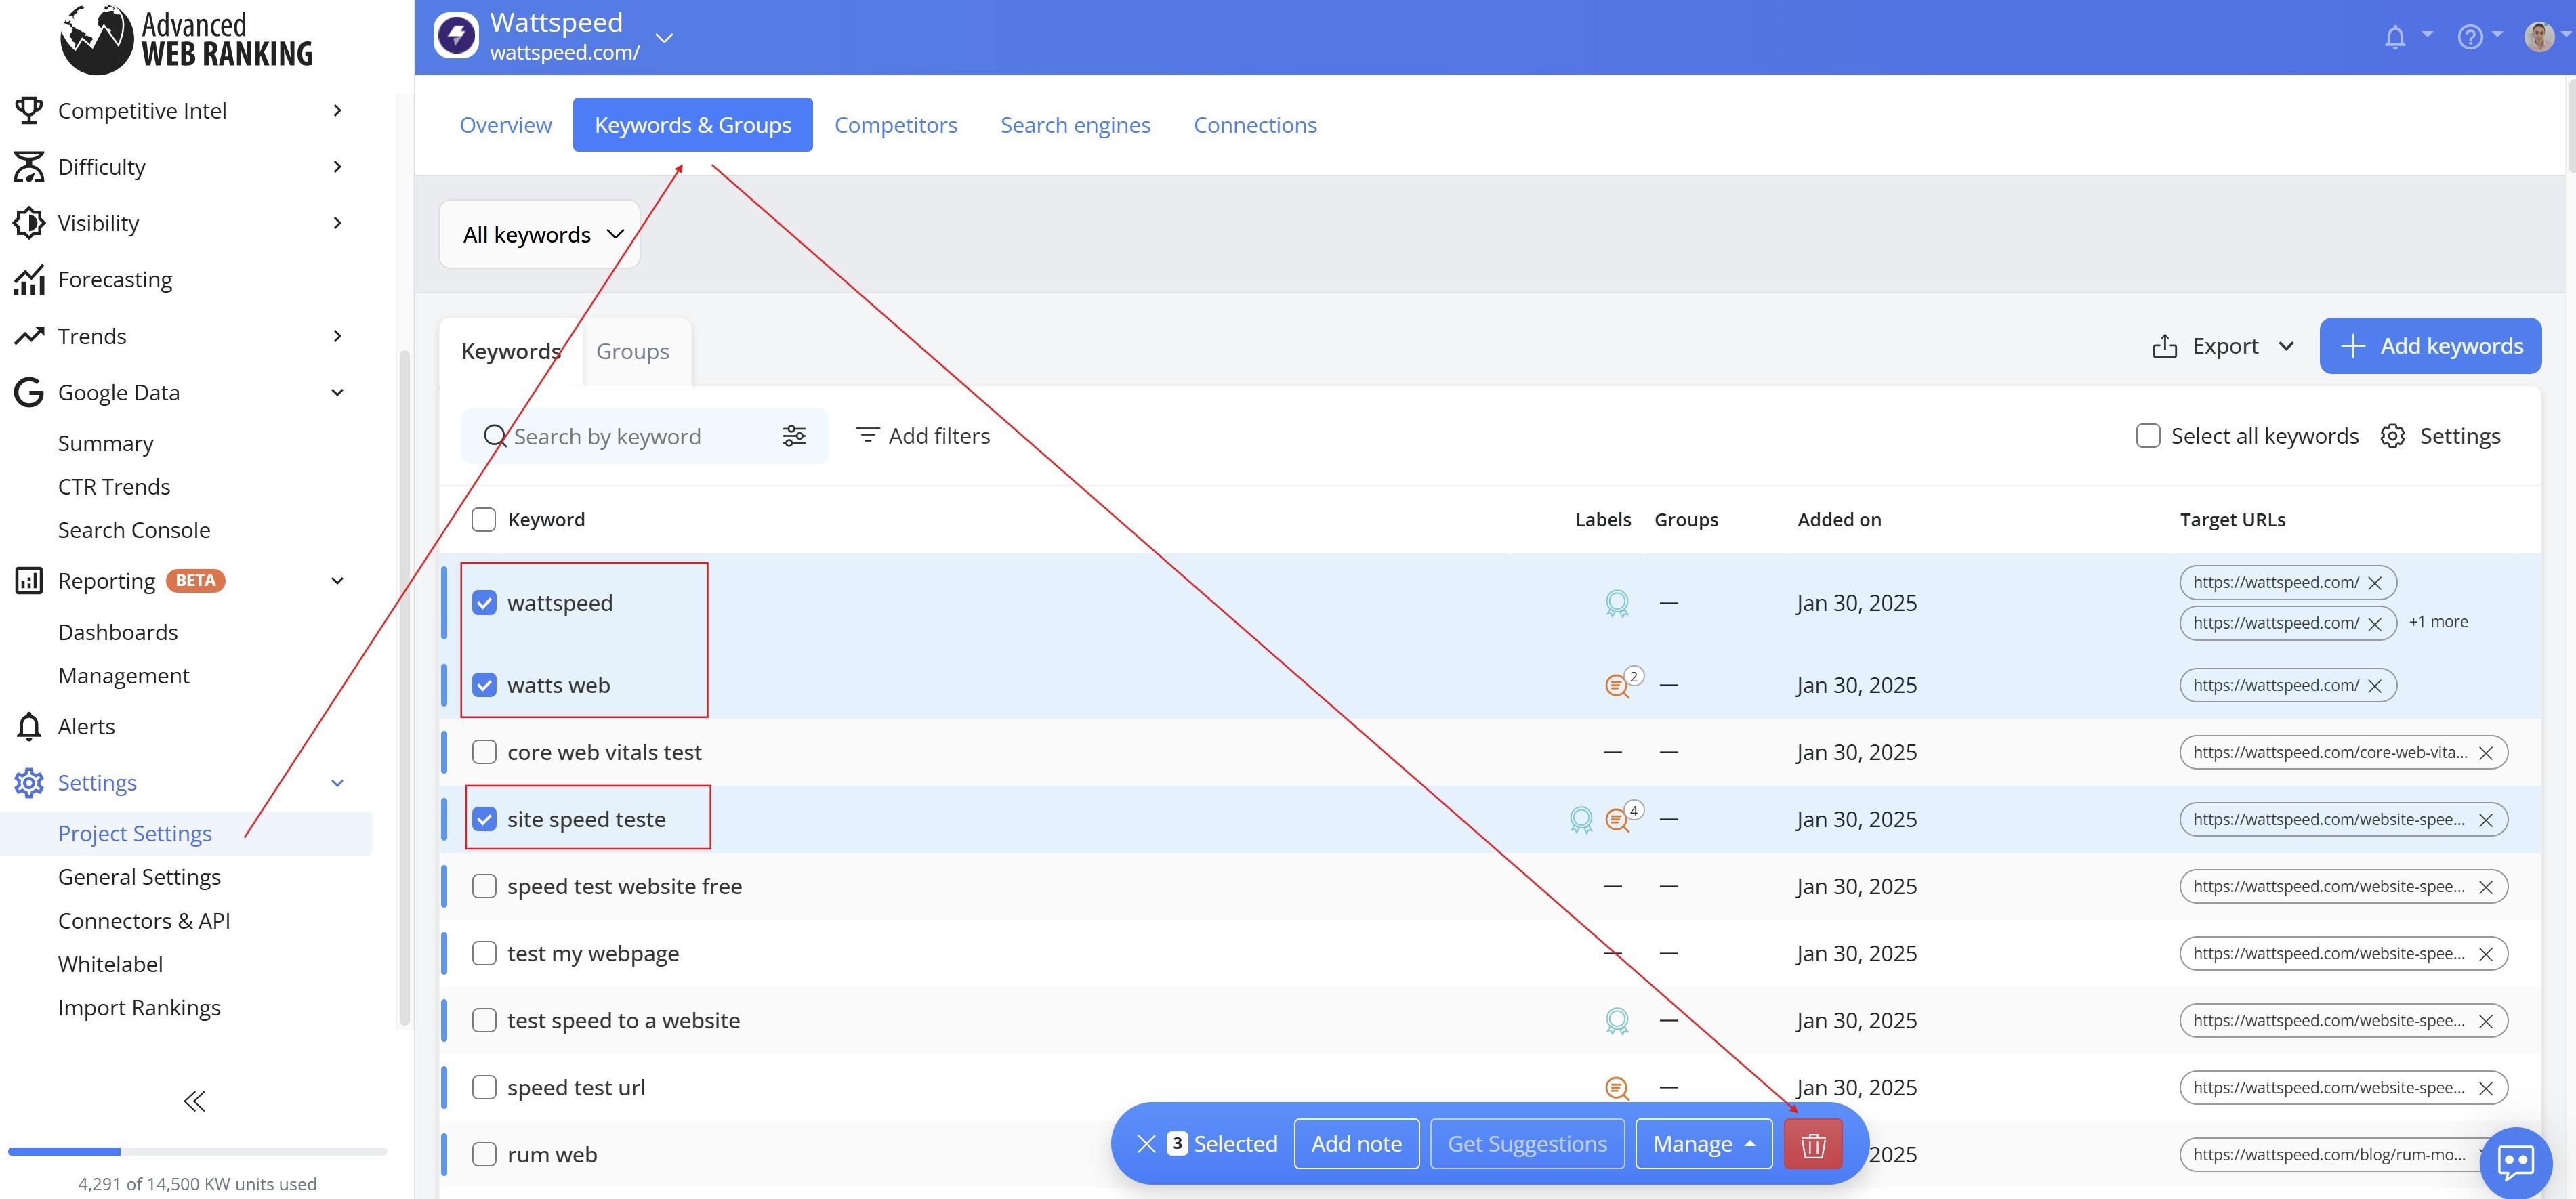Image resolution: width=2576 pixels, height=1199 pixels.
Task: Click the Difficulty sidebar icon
Action: (29, 167)
